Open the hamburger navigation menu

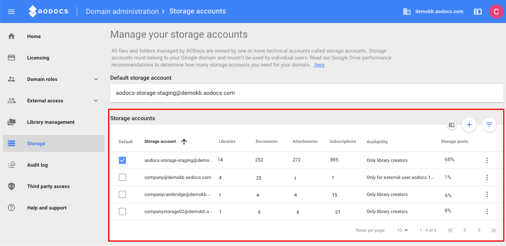[x=11, y=11]
